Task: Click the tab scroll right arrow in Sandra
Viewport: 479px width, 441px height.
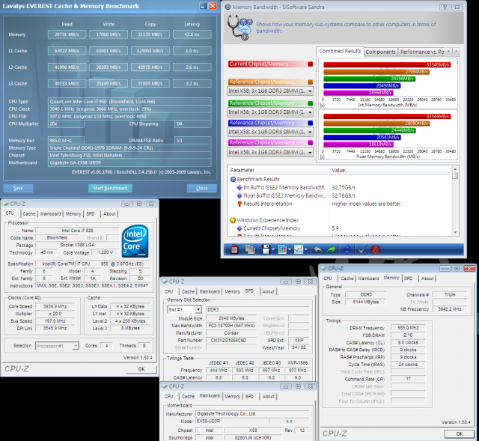Action: tap(456, 52)
